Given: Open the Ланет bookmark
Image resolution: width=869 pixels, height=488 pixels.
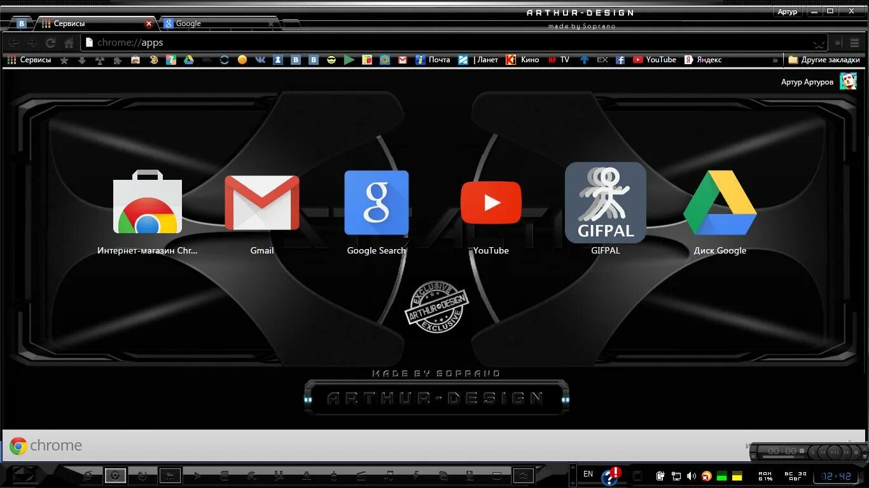Looking at the screenshot, I should point(478,60).
